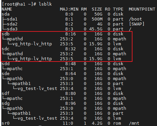Select the 8:1 device number
157x126 pixels.
69,19
